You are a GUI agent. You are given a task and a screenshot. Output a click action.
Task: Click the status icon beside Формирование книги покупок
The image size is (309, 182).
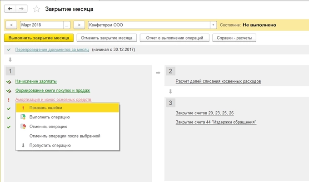pos(9,91)
